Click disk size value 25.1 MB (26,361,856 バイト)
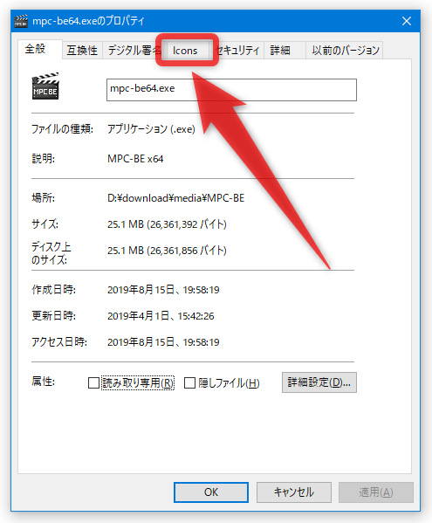 coord(167,251)
